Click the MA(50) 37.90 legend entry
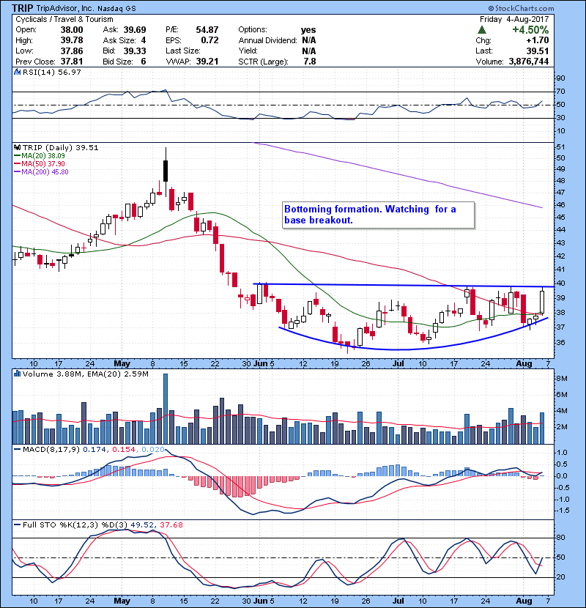Image resolution: width=586 pixels, height=608 pixels. pos(40,163)
